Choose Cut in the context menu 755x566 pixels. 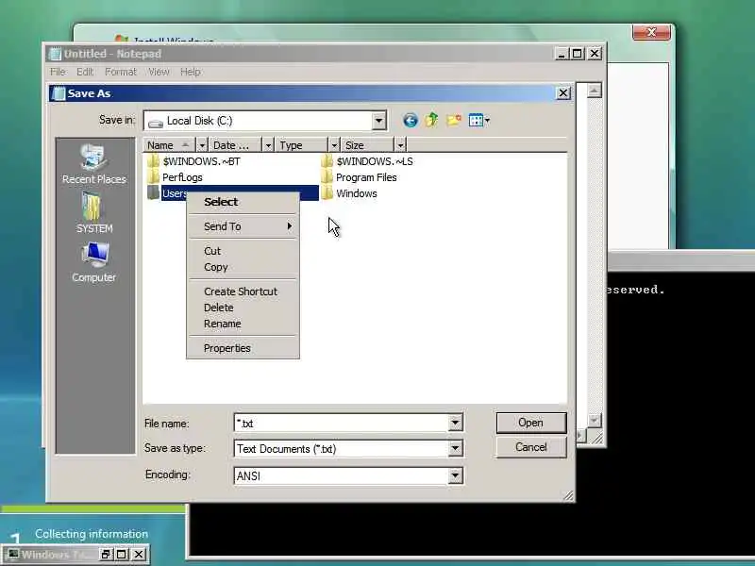(x=243, y=251)
